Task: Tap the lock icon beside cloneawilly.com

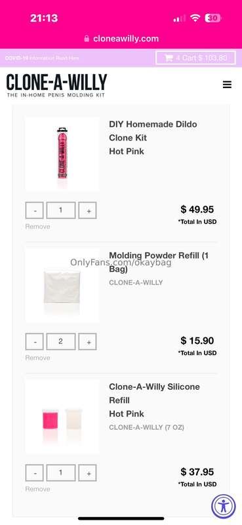Action: click(87, 39)
